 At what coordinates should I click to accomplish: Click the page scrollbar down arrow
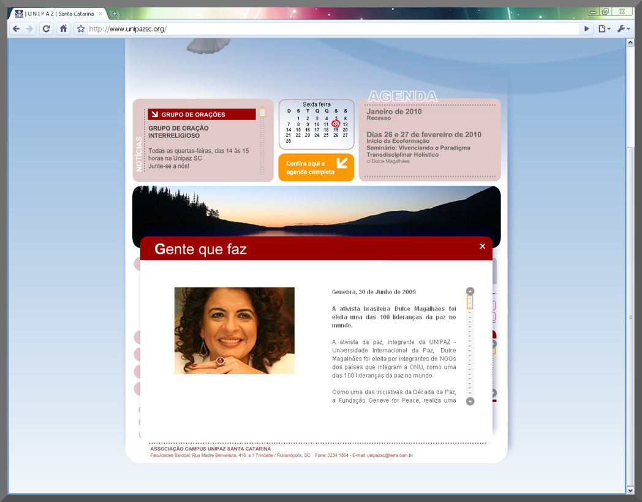click(630, 490)
